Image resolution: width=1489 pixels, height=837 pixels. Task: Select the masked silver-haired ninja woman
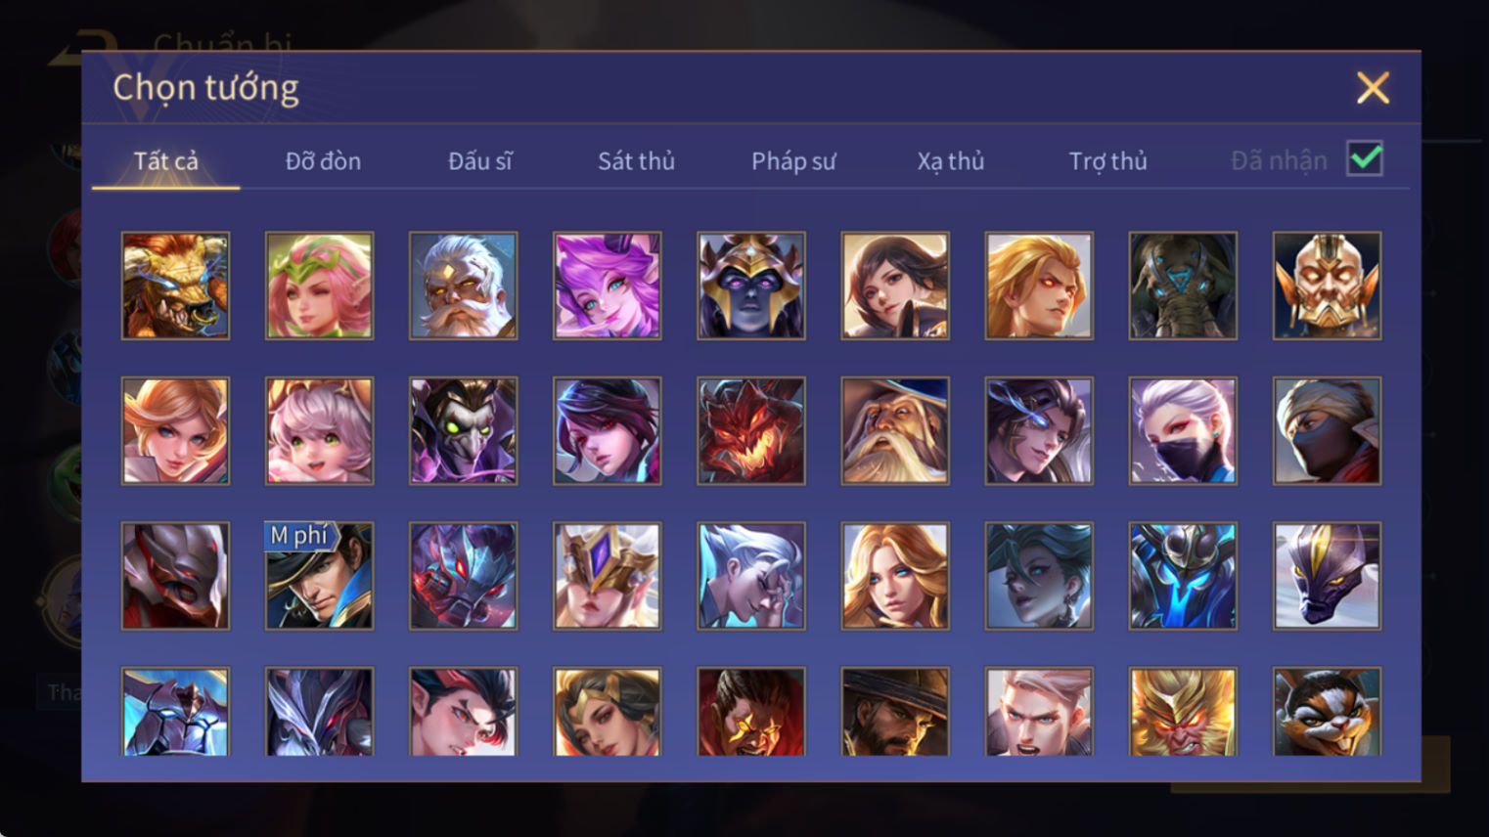1183,430
